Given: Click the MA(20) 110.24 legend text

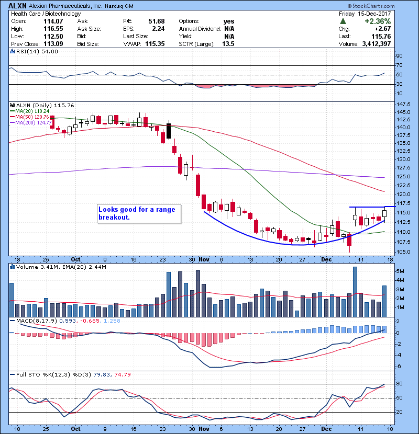Looking at the screenshot, I should [x=32, y=111].
